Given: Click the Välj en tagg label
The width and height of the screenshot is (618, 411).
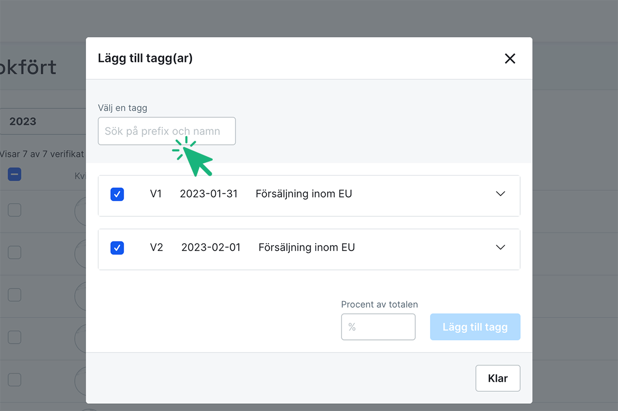Looking at the screenshot, I should pos(123,108).
